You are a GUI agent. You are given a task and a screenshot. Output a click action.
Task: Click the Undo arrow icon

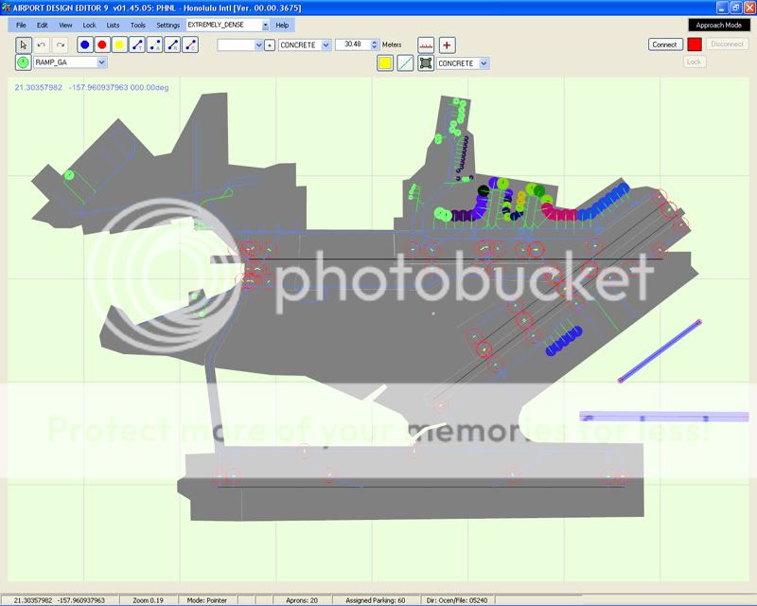(42, 45)
